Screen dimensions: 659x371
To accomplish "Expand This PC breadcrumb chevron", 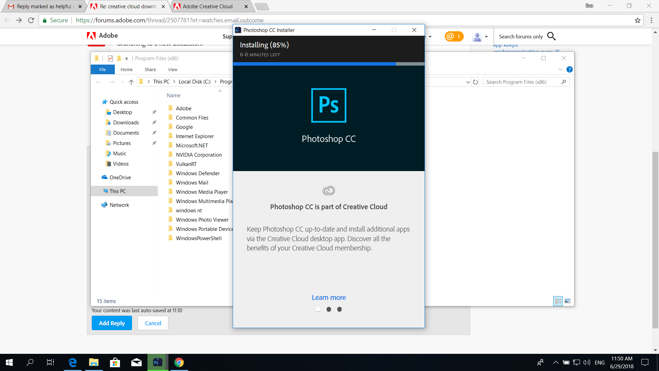I will point(174,82).
